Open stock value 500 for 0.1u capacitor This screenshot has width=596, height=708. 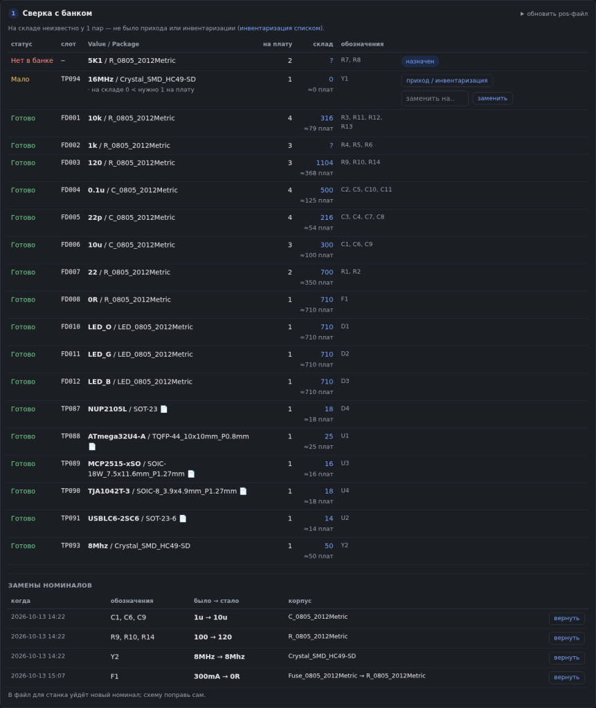327,191
